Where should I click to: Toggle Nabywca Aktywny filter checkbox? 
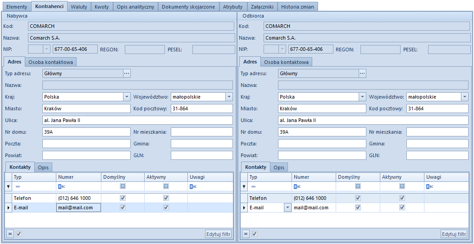pos(166,187)
